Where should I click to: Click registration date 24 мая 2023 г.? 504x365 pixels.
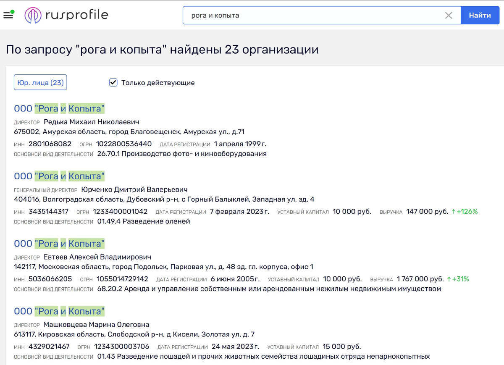pos(235,347)
